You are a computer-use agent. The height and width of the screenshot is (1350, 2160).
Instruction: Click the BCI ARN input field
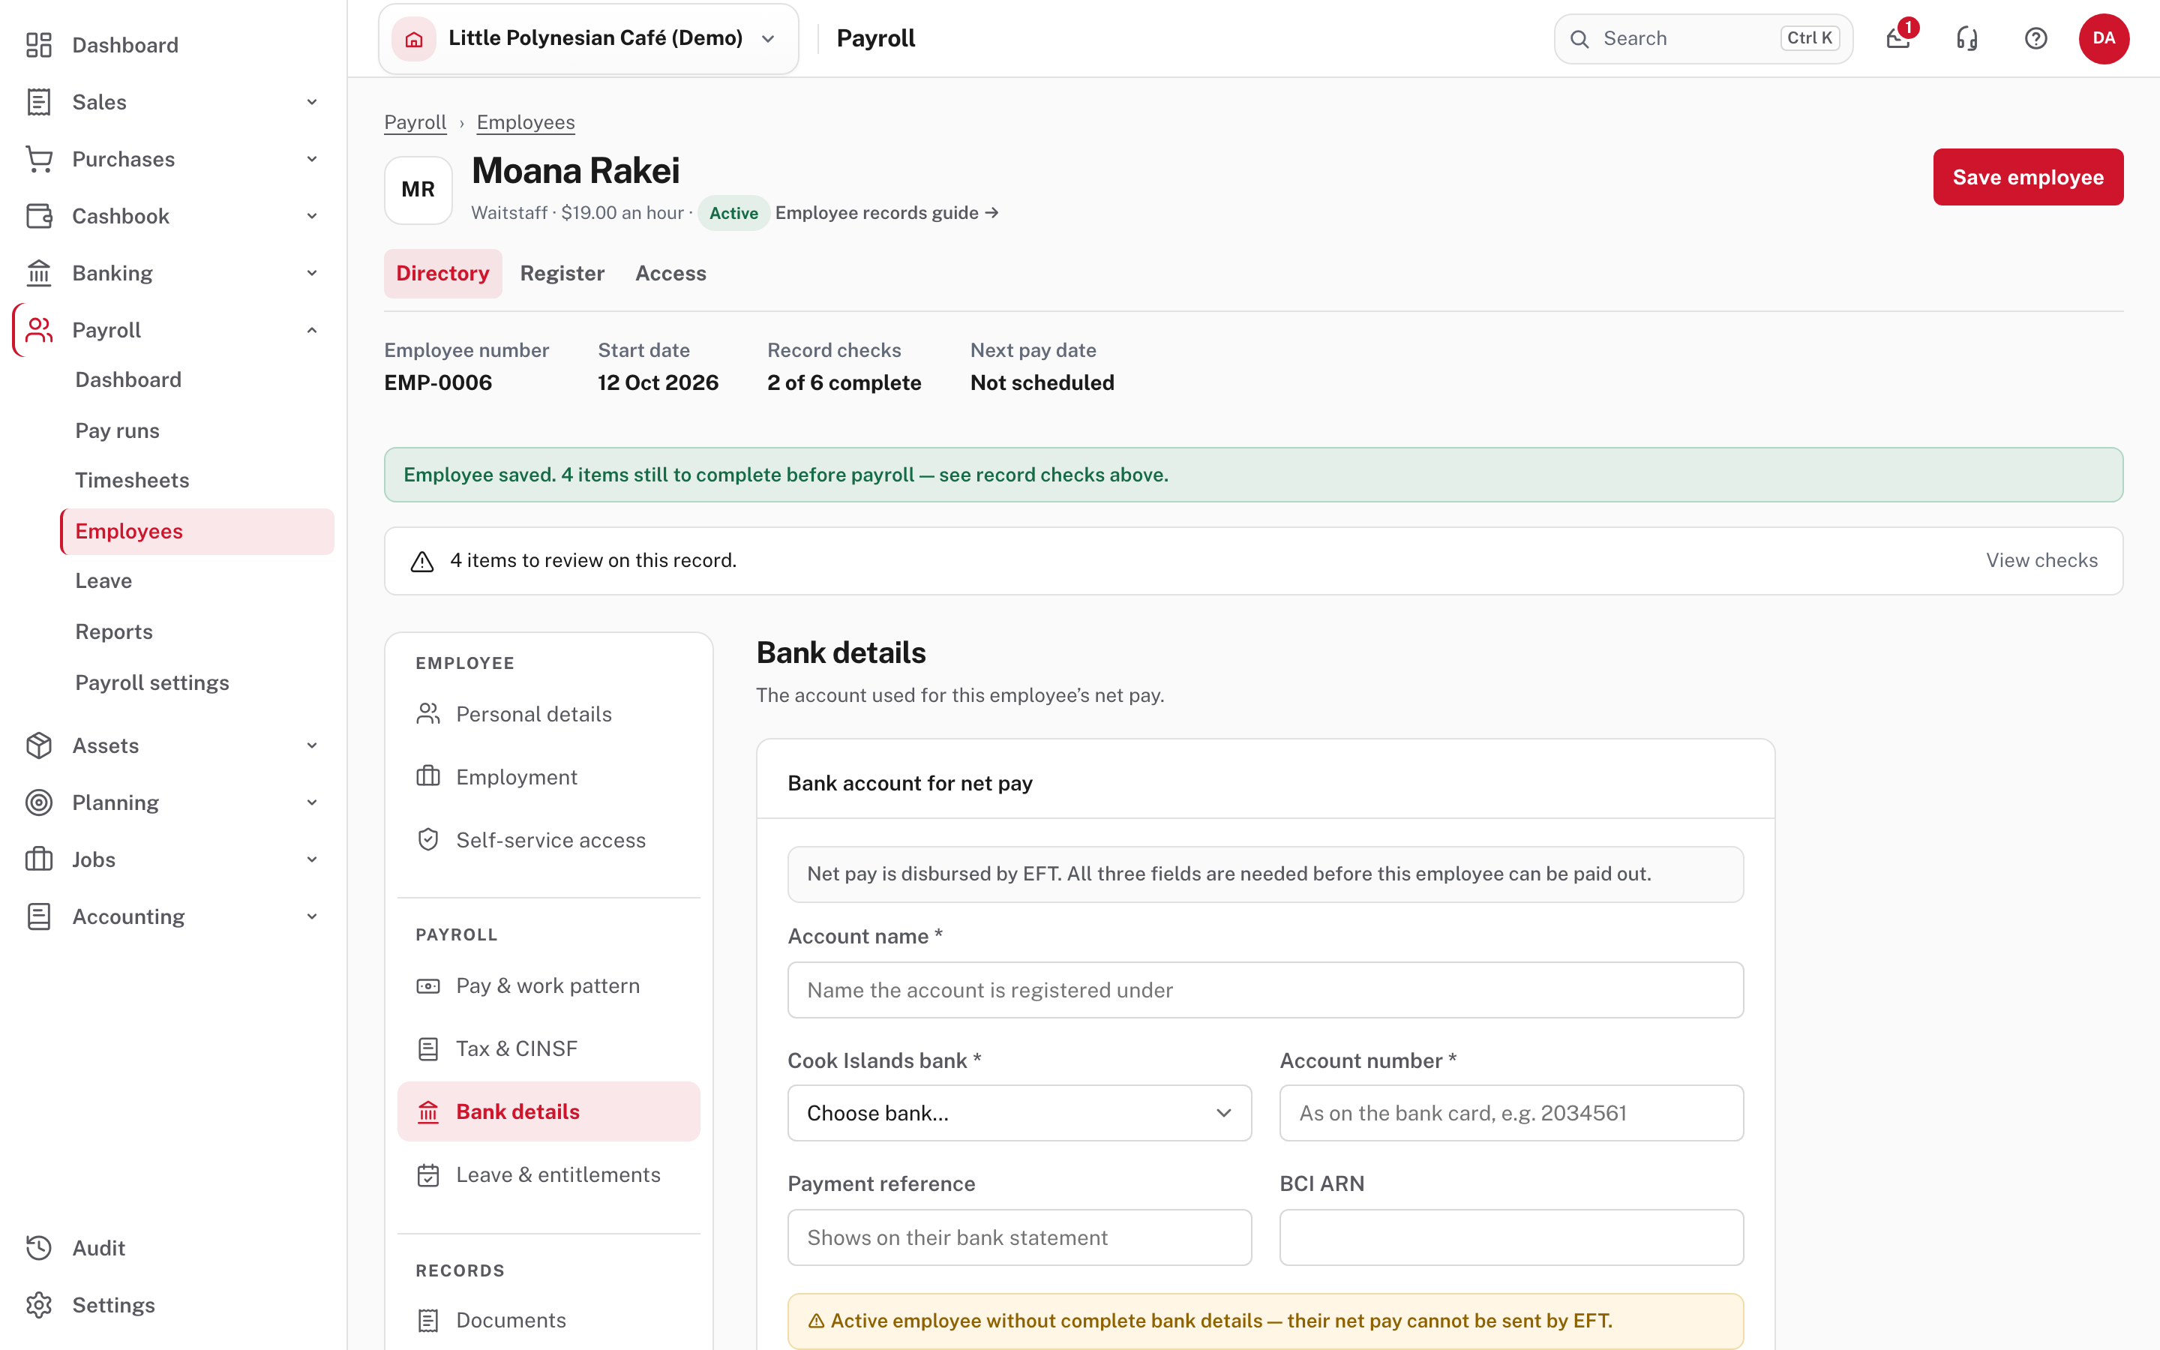pyautogui.click(x=1511, y=1237)
